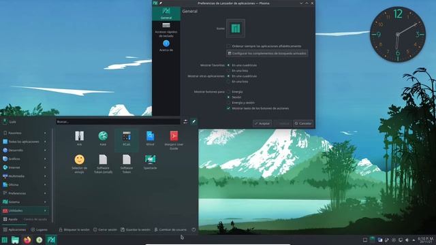Uncheck Mostrar texto de los botones de acciones
Image resolution: width=436 pixels, height=245 pixels.
pyautogui.click(x=258, y=108)
